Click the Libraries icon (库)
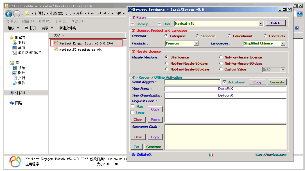 pos(12,63)
